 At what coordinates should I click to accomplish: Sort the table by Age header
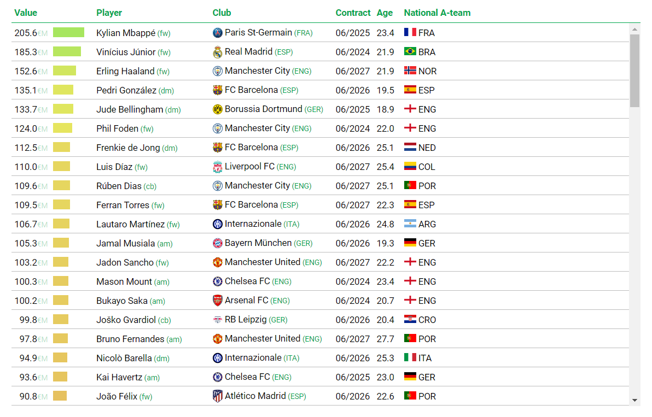pos(385,13)
